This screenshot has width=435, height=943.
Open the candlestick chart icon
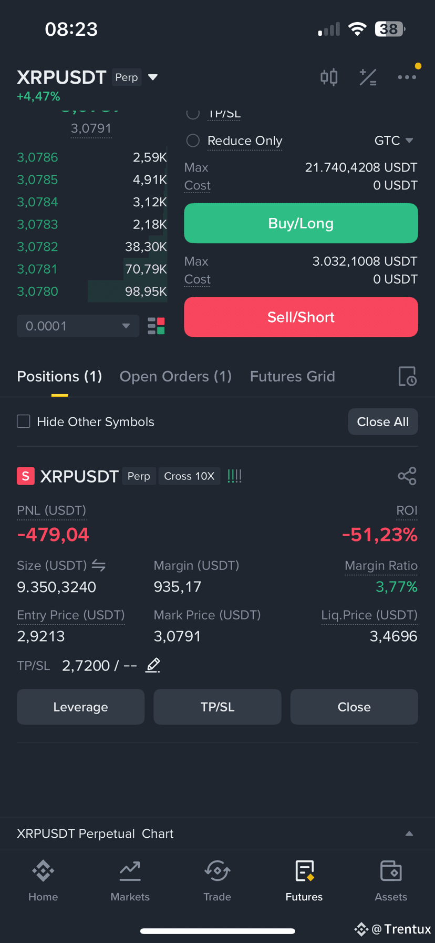[x=329, y=77]
